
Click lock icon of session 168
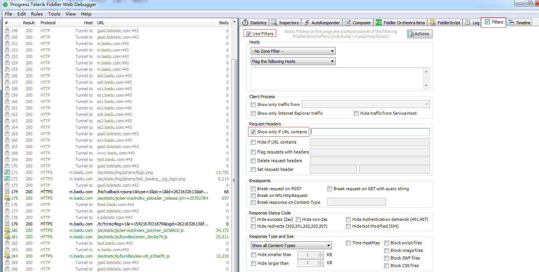(7, 153)
